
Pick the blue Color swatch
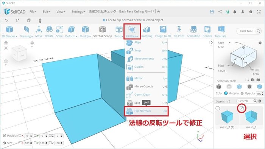click(226, 93)
